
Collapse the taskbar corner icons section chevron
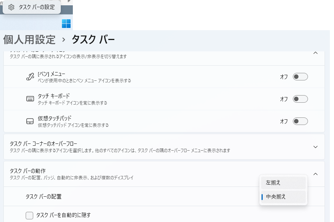coord(316,53)
